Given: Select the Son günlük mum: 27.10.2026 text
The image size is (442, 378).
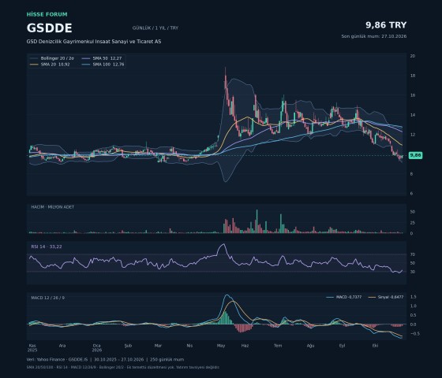Looking at the screenshot, I should click(374, 36).
